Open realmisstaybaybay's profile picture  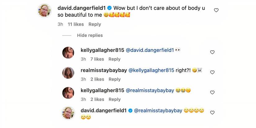(x=68, y=73)
